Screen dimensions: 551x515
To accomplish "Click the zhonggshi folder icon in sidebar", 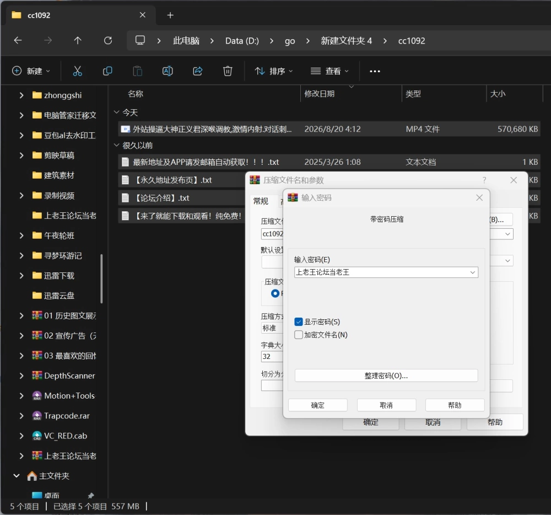I will pos(37,95).
